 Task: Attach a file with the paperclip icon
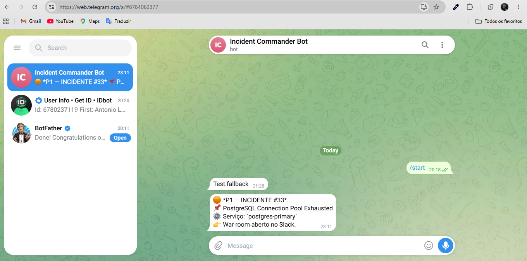(218, 246)
